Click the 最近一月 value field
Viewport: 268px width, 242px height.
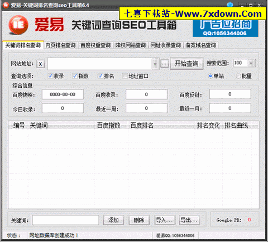point(230,108)
